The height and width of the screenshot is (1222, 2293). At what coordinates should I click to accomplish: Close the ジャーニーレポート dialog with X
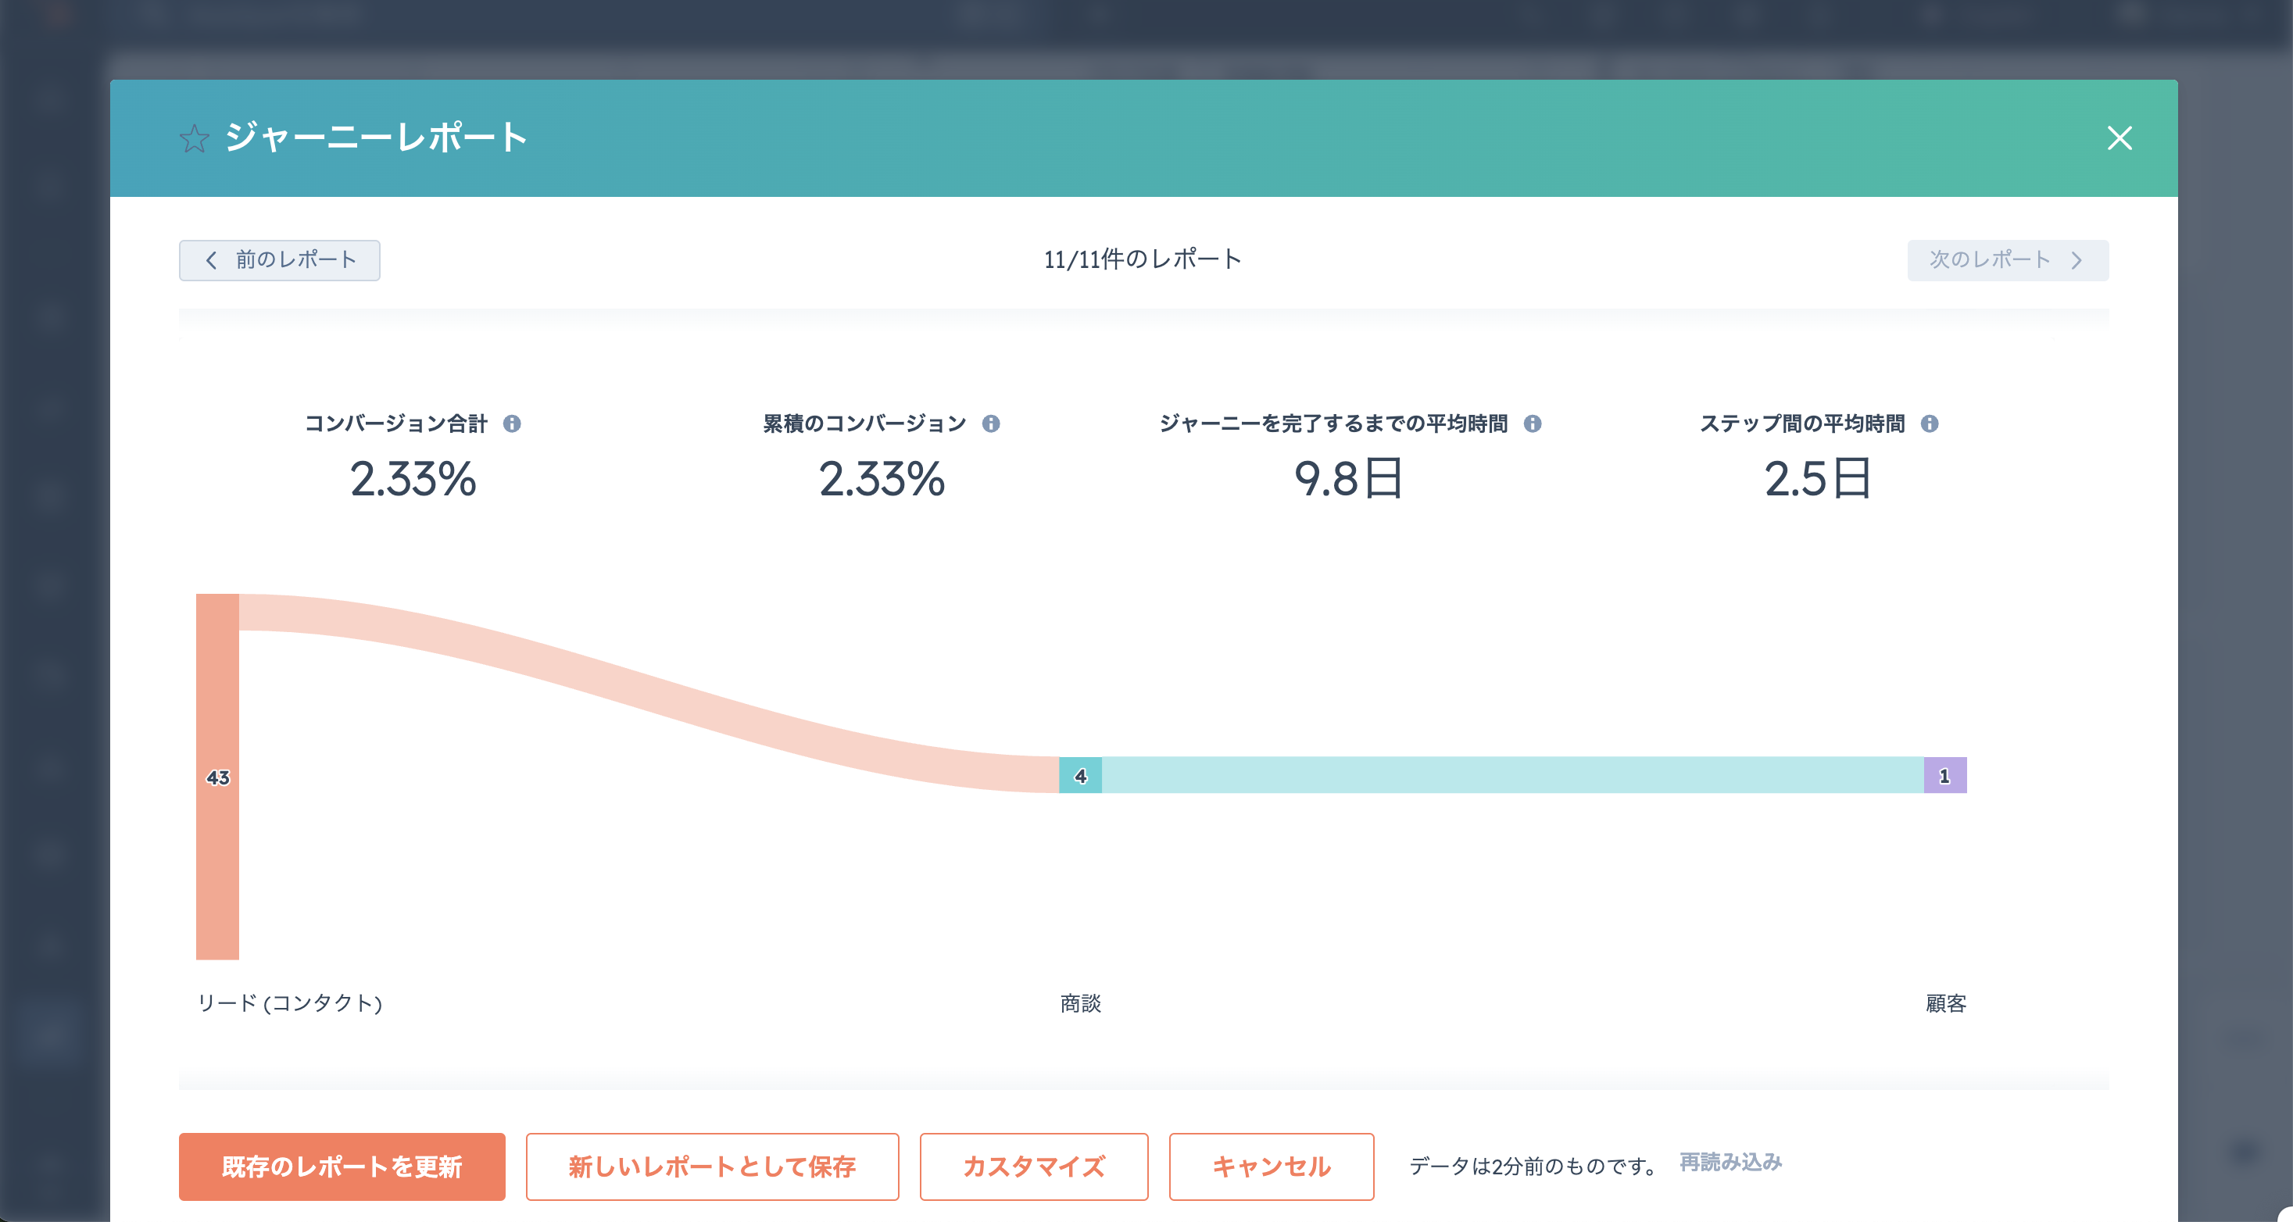point(2120,138)
